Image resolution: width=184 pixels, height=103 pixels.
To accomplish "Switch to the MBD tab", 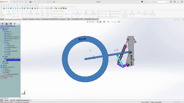I will pos(69,19).
